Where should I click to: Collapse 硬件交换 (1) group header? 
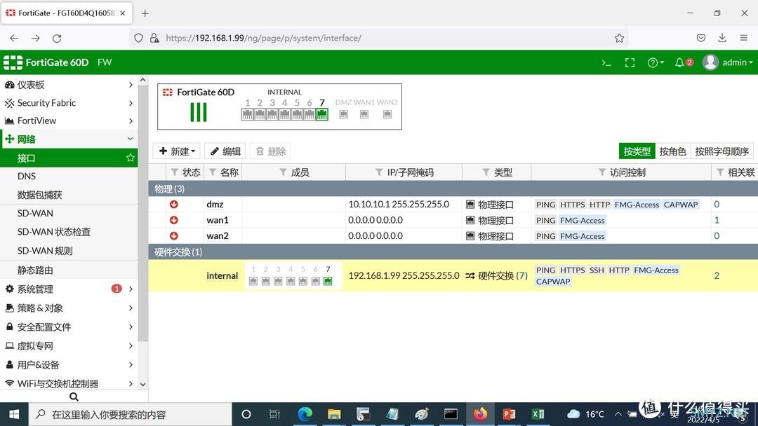tap(453, 252)
